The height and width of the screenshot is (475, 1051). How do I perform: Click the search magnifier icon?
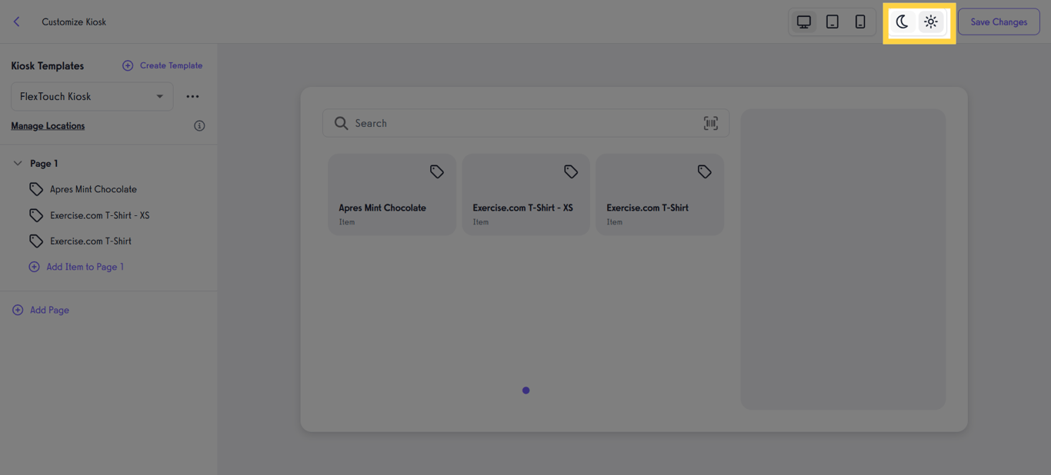[341, 123]
